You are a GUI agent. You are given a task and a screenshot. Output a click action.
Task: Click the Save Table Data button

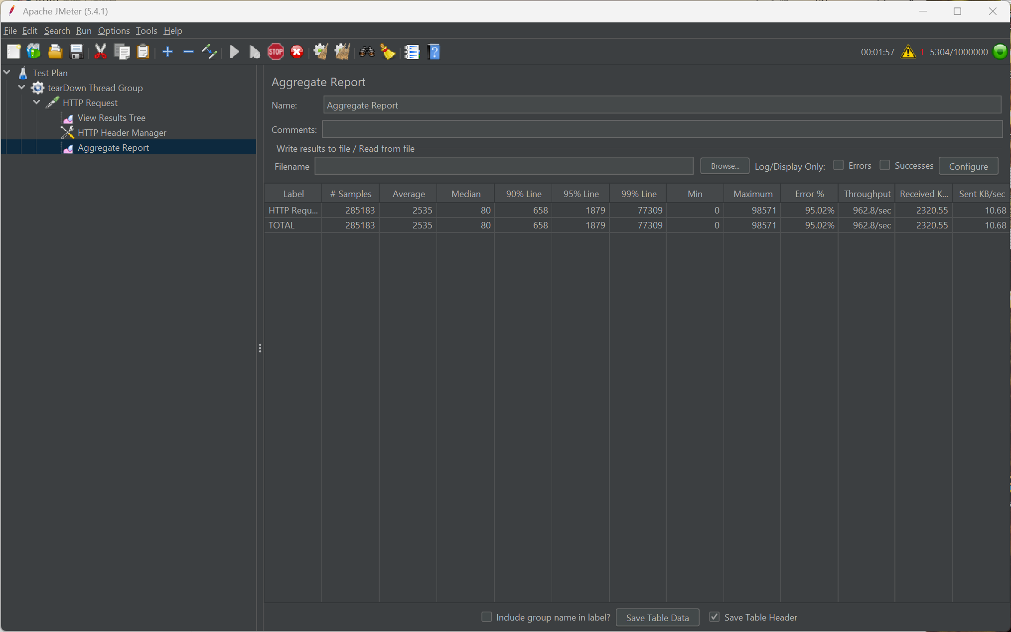(x=657, y=618)
